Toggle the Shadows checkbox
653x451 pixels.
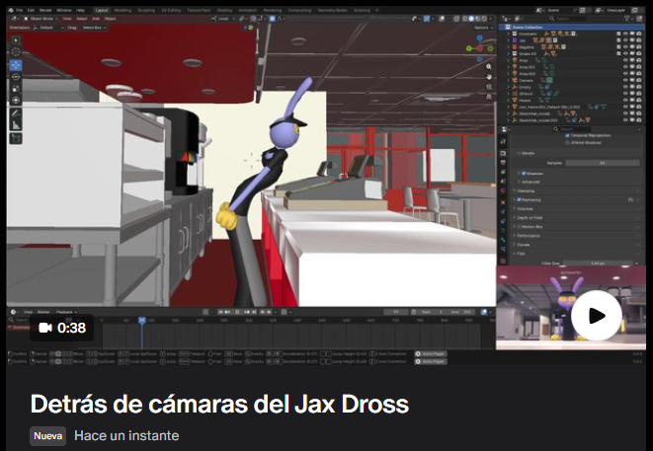(x=524, y=173)
